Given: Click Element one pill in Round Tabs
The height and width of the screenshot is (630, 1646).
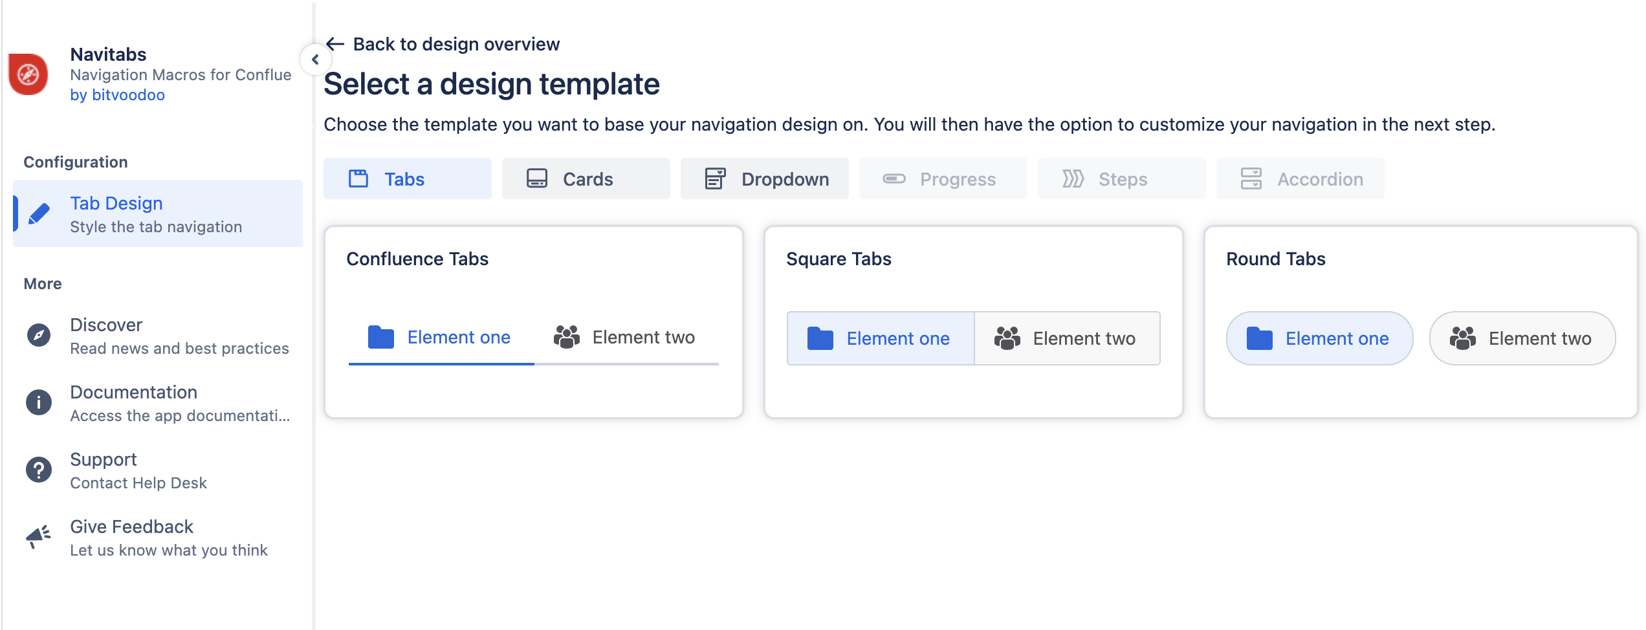Looking at the screenshot, I should pyautogui.click(x=1319, y=338).
